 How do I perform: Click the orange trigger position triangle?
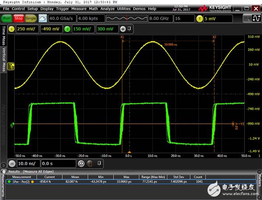pyautogui.click(x=129, y=152)
